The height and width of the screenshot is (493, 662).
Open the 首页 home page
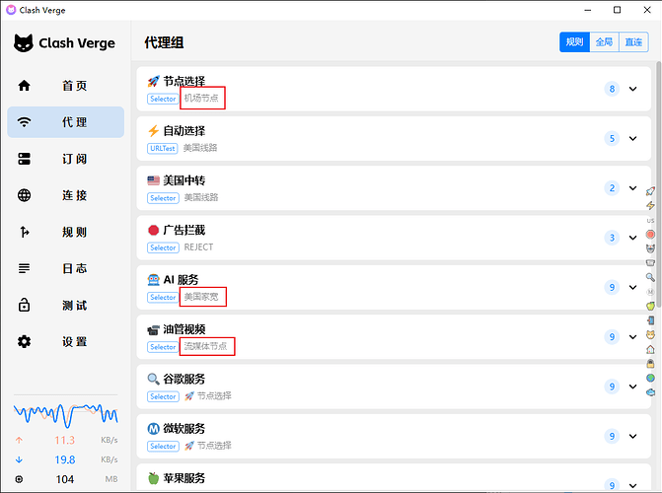click(x=65, y=86)
